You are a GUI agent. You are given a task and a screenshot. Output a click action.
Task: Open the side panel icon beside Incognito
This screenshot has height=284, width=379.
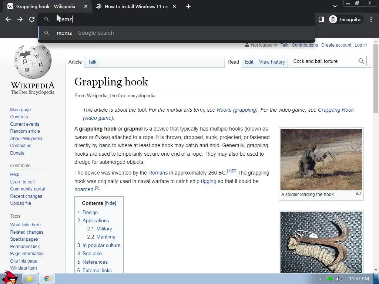coord(321,19)
